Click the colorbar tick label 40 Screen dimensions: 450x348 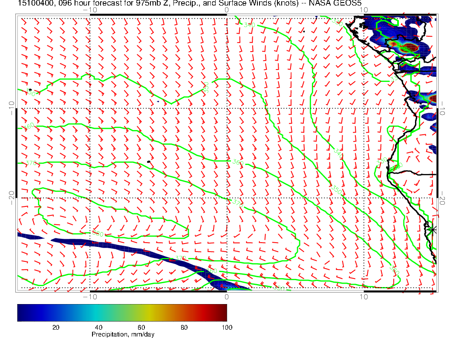point(98,328)
